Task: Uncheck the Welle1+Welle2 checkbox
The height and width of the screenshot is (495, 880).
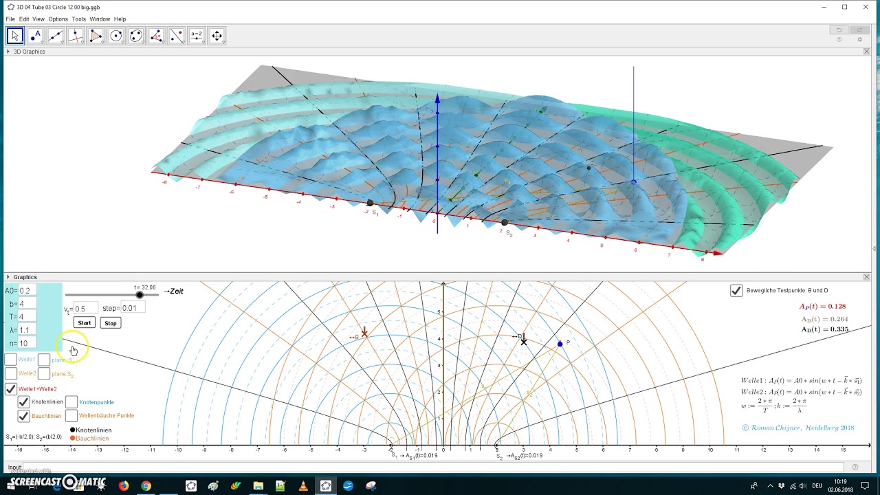Action: coord(10,389)
